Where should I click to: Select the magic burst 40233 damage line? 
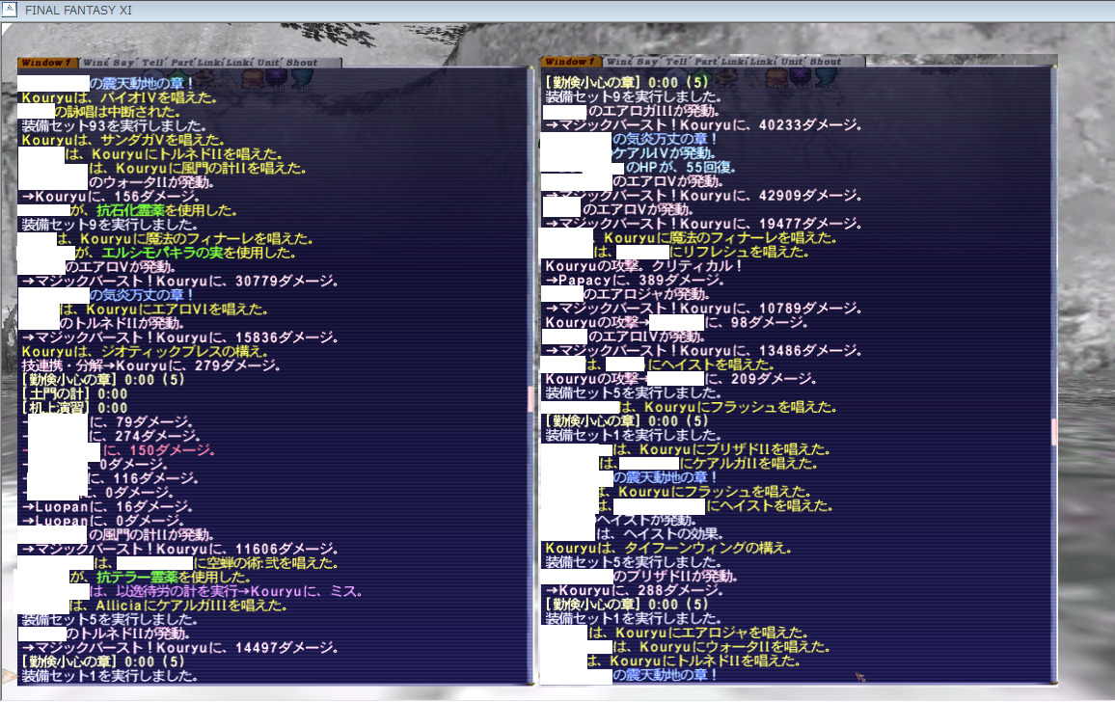point(703,125)
